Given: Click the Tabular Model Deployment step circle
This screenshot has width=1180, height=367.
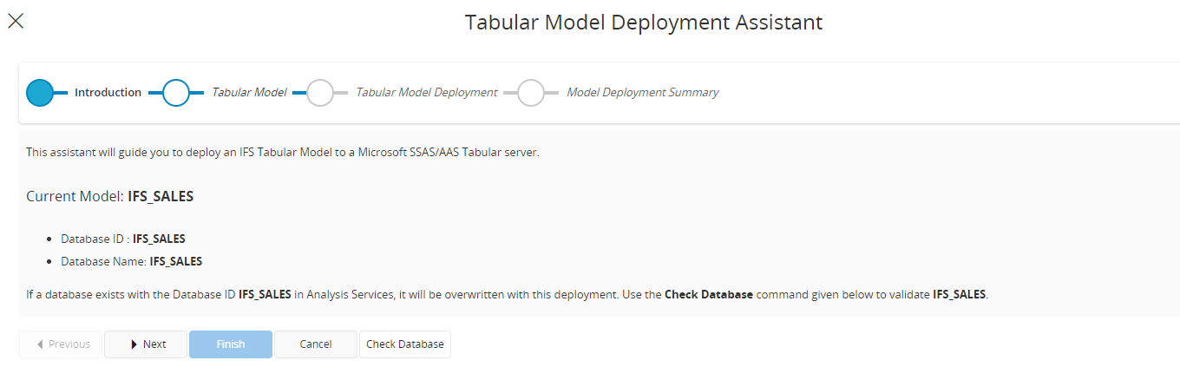Looking at the screenshot, I should tap(320, 93).
